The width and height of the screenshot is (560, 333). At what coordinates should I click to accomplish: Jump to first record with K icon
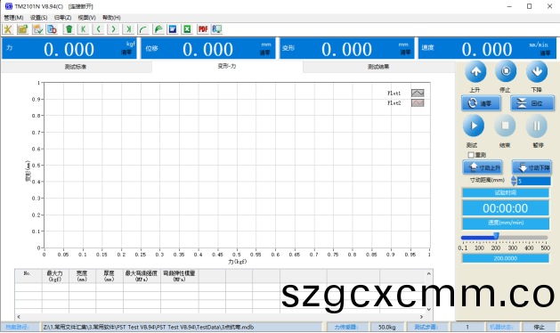pyautogui.click(x=83, y=29)
